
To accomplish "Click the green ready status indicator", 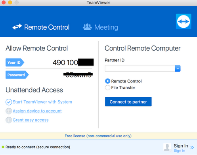I will (3, 147).
